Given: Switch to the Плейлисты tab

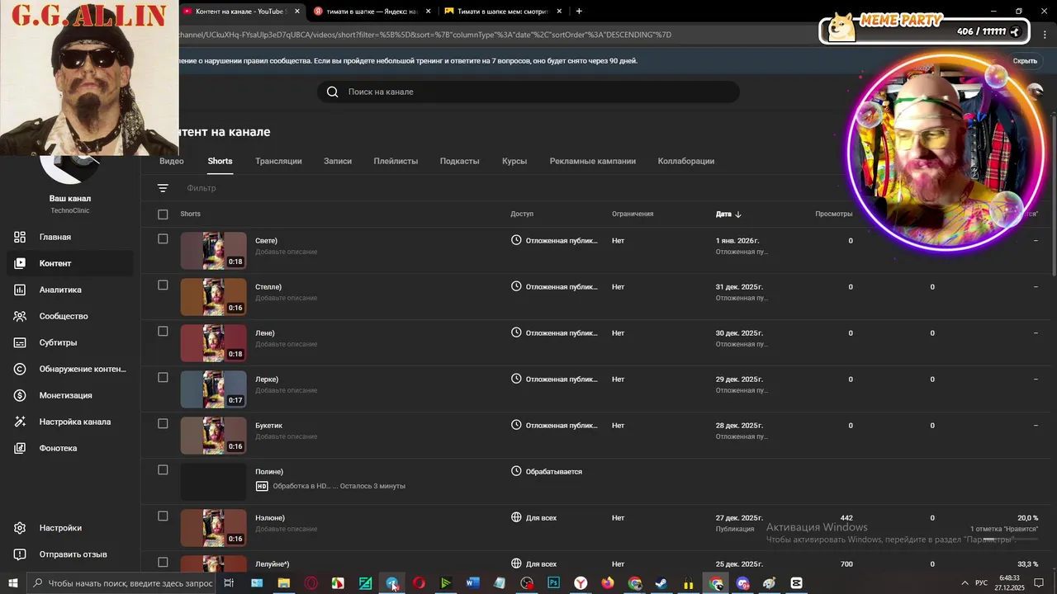Looking at the screenshot, I should point(396,161).
